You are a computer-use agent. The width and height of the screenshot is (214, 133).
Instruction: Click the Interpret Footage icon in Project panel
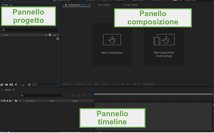2,84
